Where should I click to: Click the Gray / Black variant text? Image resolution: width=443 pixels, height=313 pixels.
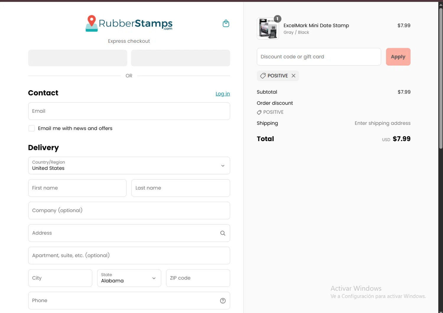click(296, 32)
